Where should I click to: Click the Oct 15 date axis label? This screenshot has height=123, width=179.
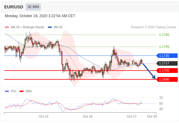43,116
